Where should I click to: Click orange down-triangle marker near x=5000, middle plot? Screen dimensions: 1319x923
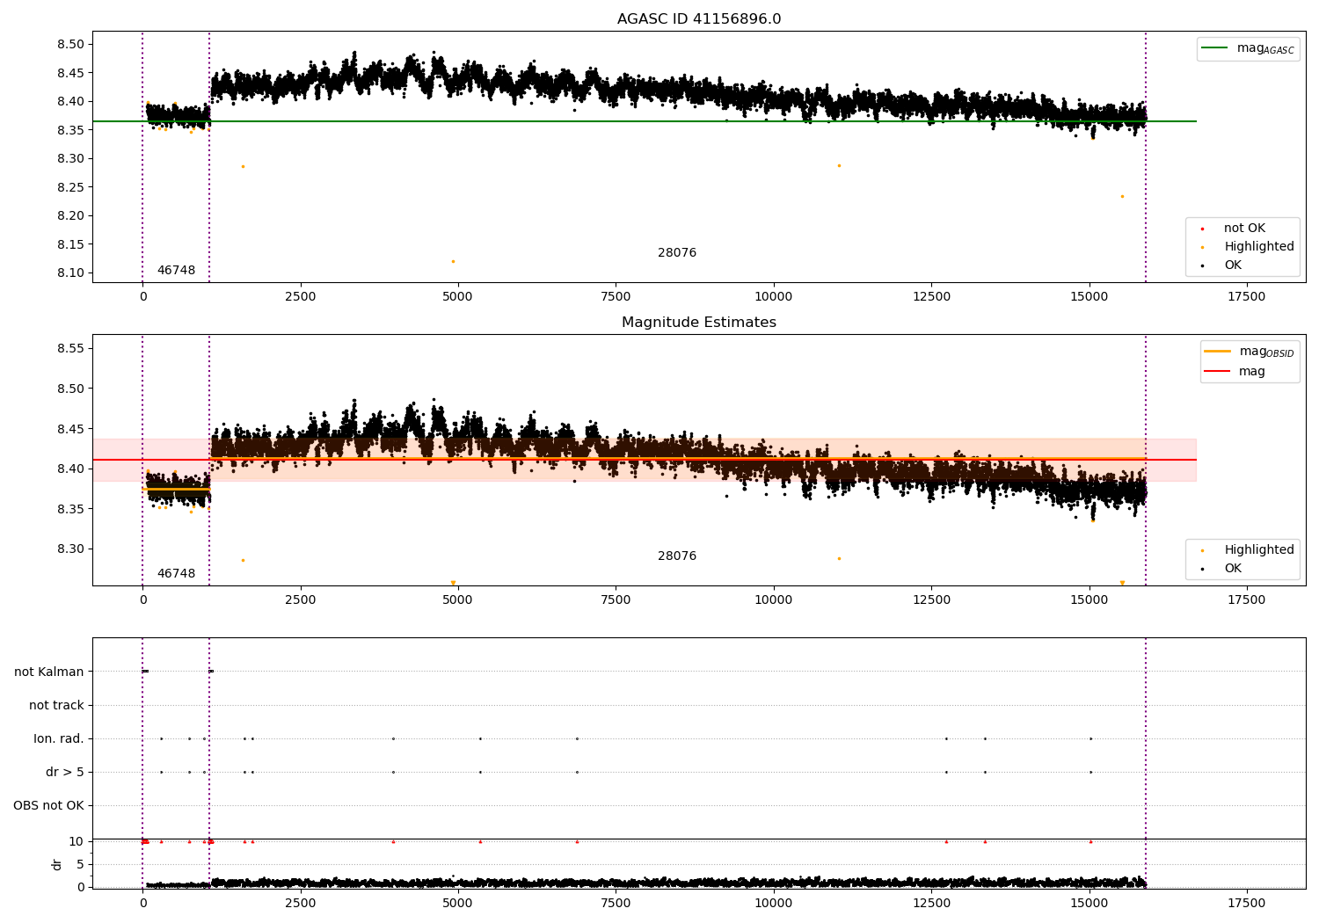tap(454, 583)
